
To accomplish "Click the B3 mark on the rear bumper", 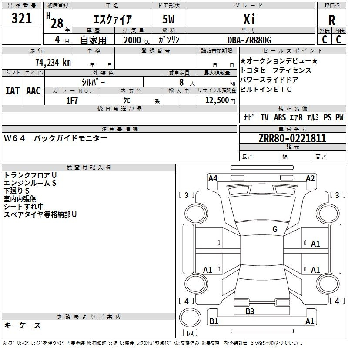I will (x=250, y=311).
